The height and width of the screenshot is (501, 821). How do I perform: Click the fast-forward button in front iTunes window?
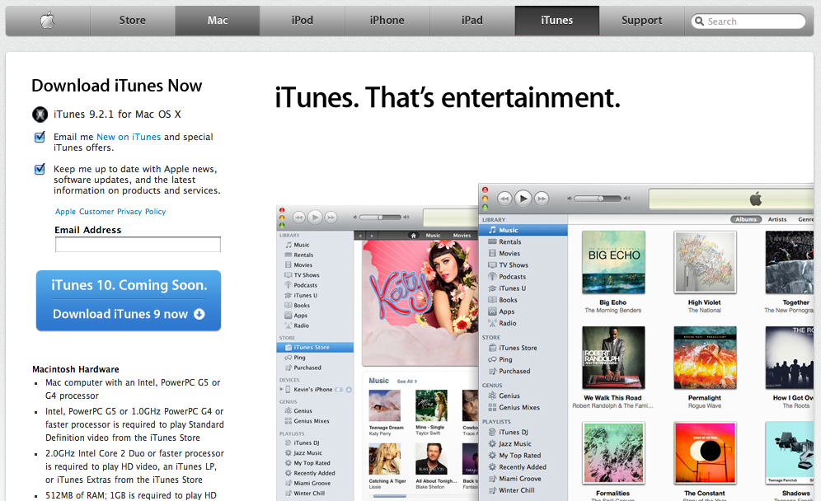[542, 199]
